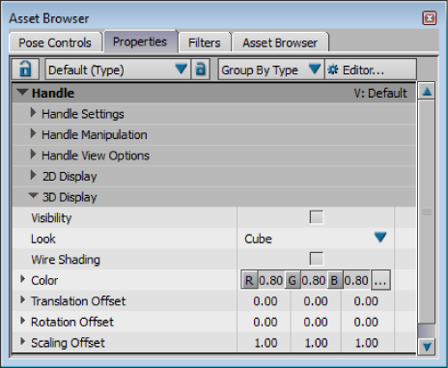
Task: Click second Translation Offset value 0.00
Action: click(316, 301)
